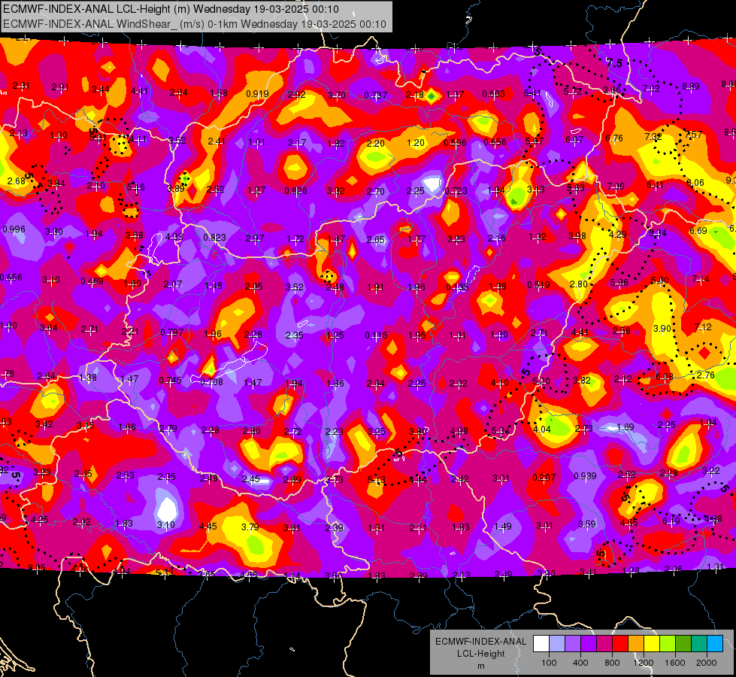The width and height of the screenshot is (736, 677).
Task: Click the wind shear value 4.45
Action: tap(208, 527)
